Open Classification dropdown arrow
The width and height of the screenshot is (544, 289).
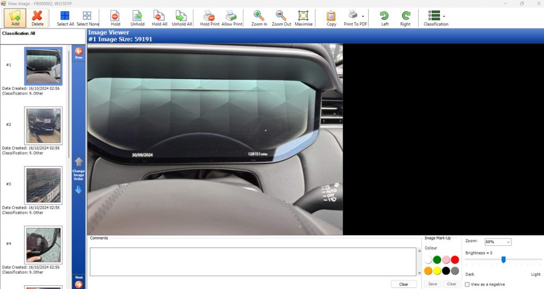444,16
